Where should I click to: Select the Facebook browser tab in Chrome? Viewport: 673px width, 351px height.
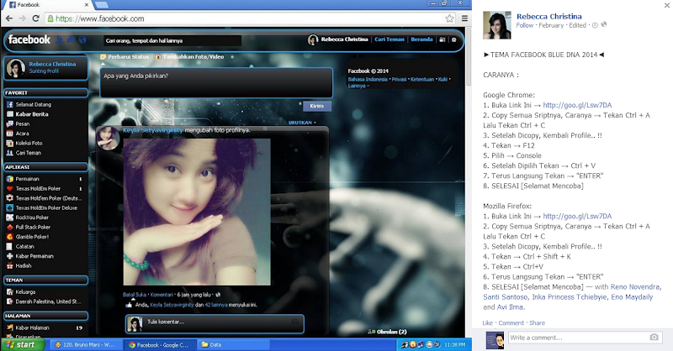coord(46,5)
